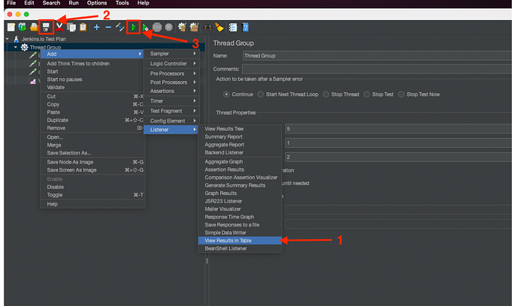Select View Results Tree from Listener submenu
The image size is (514, 306).
pos(240,129)
